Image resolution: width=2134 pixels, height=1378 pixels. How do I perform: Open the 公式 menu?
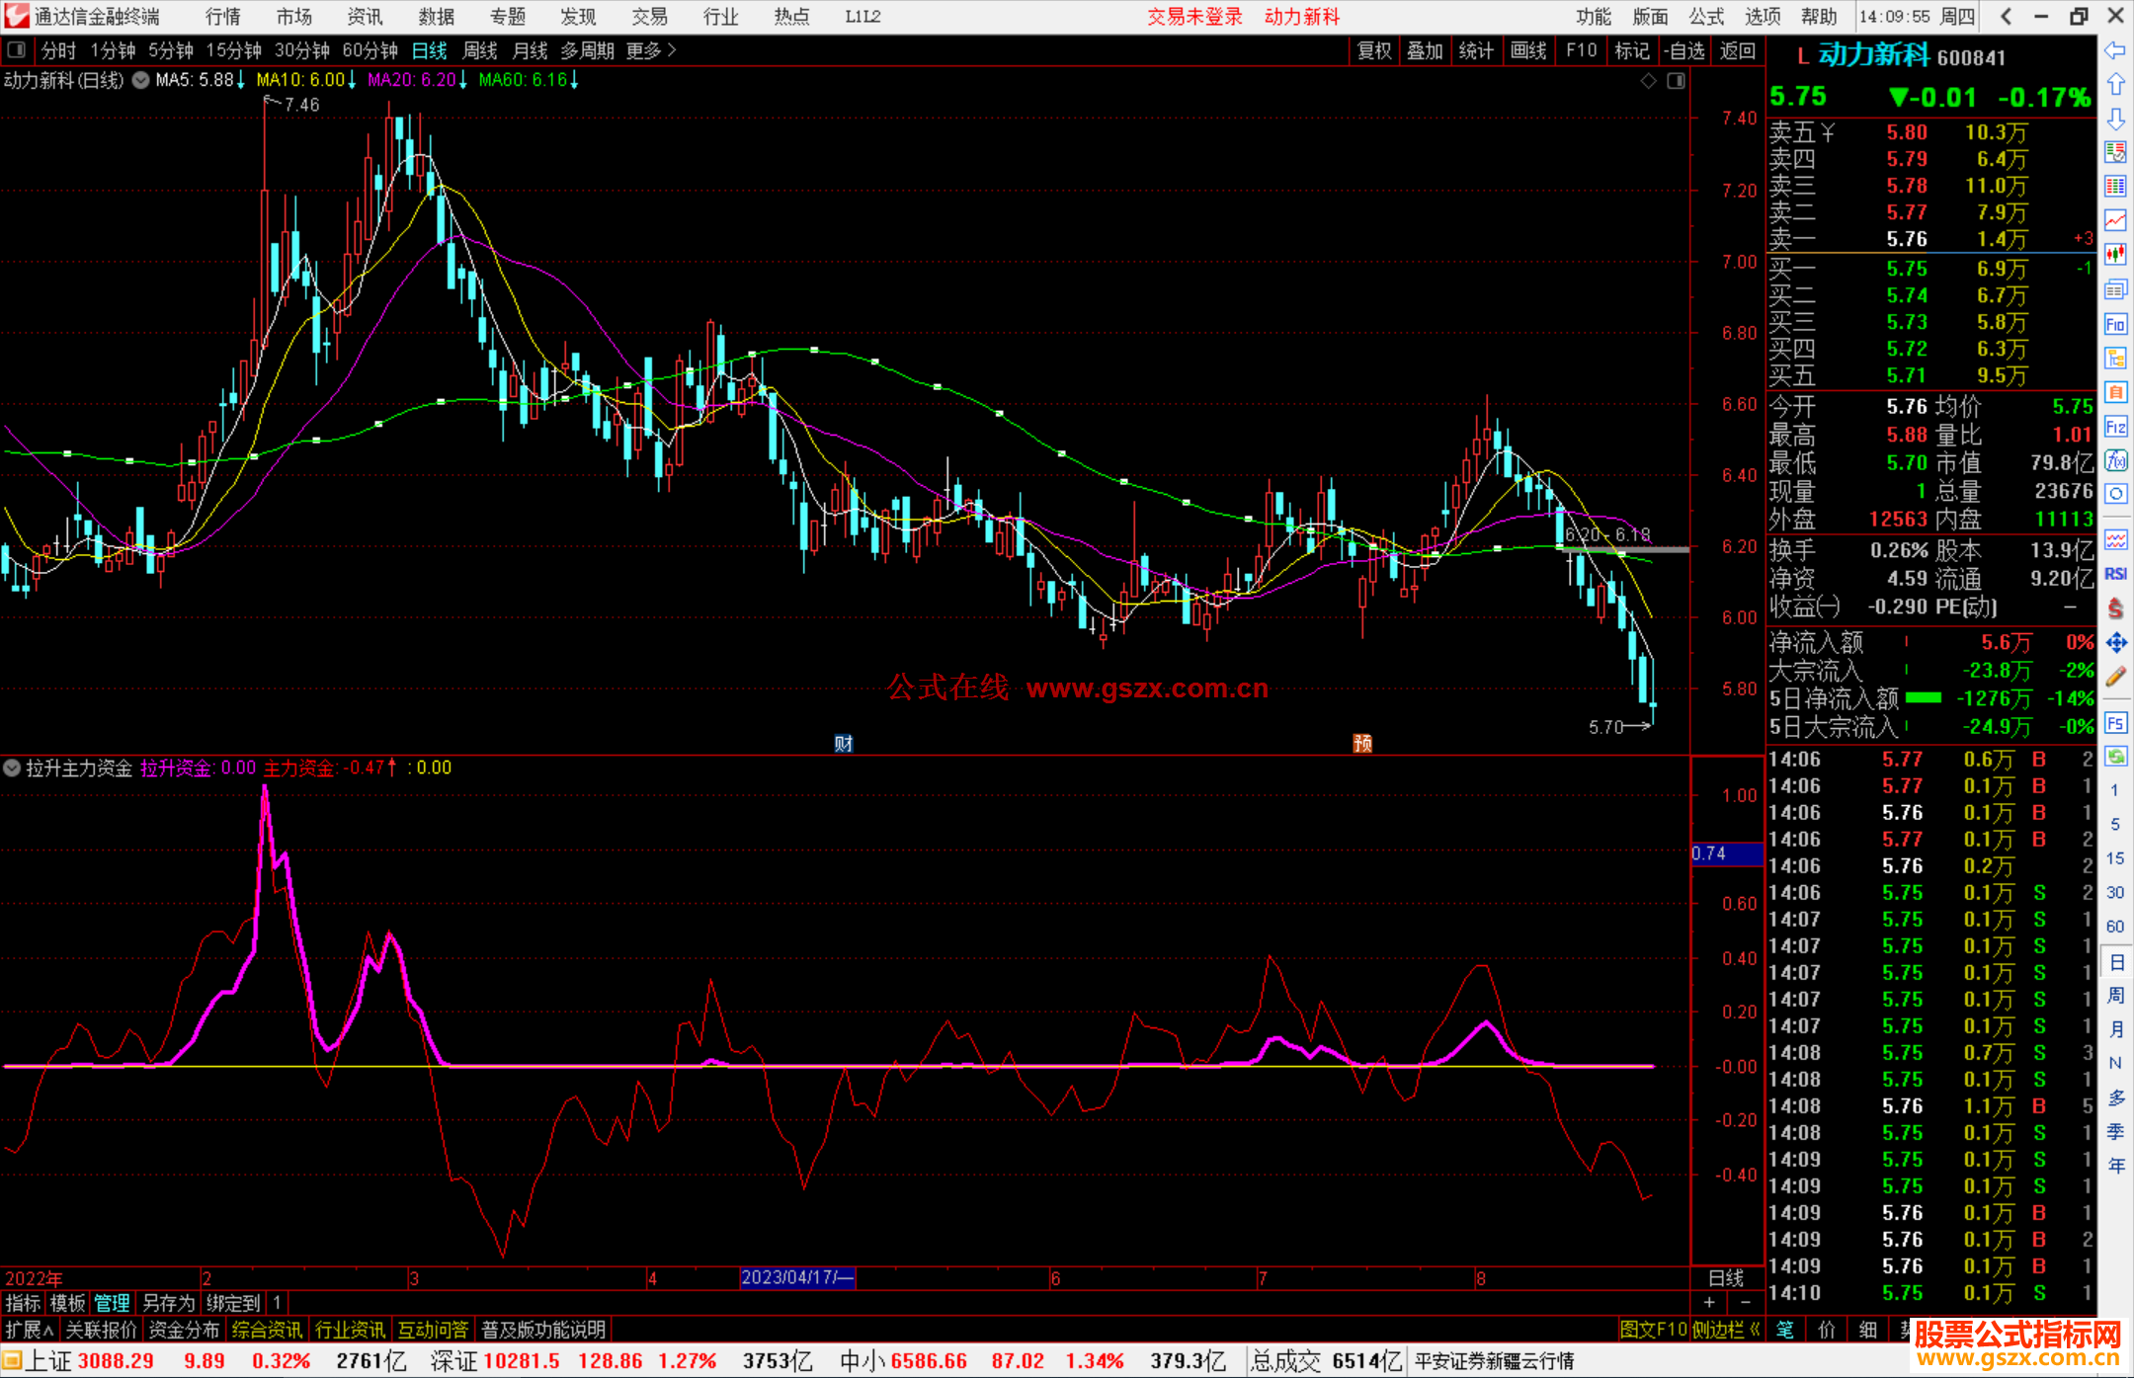tap(1705, 17)
